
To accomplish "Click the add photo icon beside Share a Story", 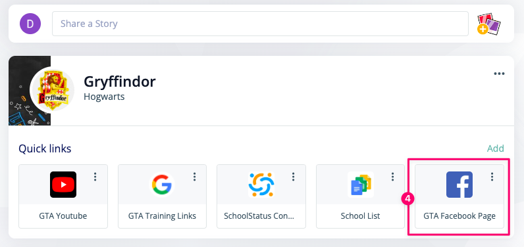I will point(489,24).
